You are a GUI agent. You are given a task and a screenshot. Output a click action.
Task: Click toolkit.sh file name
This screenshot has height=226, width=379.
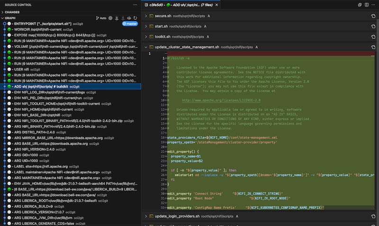pos(162,37)
